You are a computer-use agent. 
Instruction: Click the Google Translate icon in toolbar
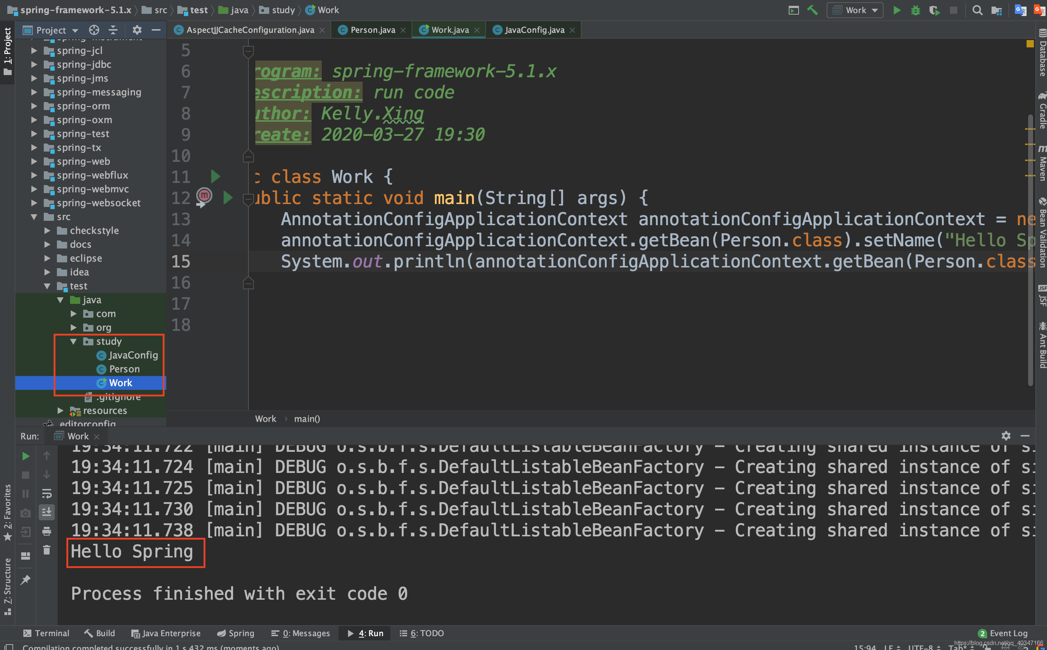[1020, 10]
